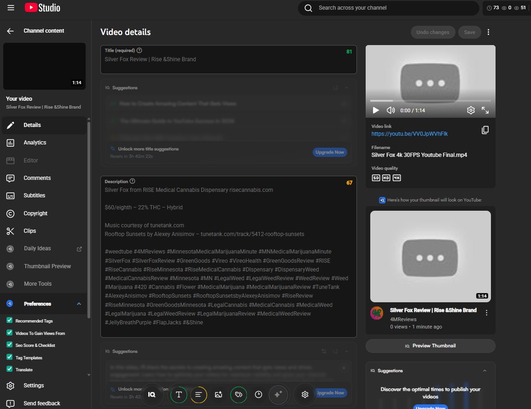Open More Tools in sidebar

[x=44, y=284]
